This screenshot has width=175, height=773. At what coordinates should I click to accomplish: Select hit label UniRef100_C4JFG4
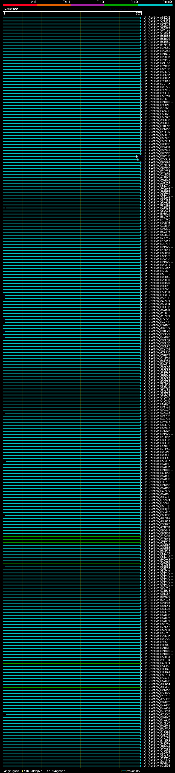[157, 358]
